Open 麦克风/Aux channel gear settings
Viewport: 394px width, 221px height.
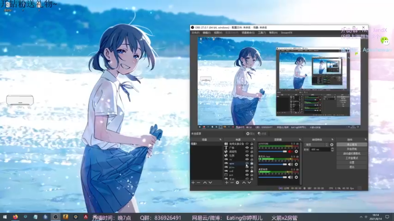tap(296, 165)
